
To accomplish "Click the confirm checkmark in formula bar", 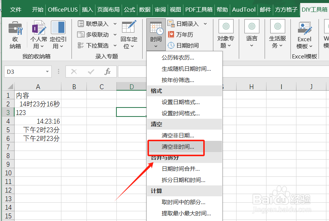I will (91, 72).
